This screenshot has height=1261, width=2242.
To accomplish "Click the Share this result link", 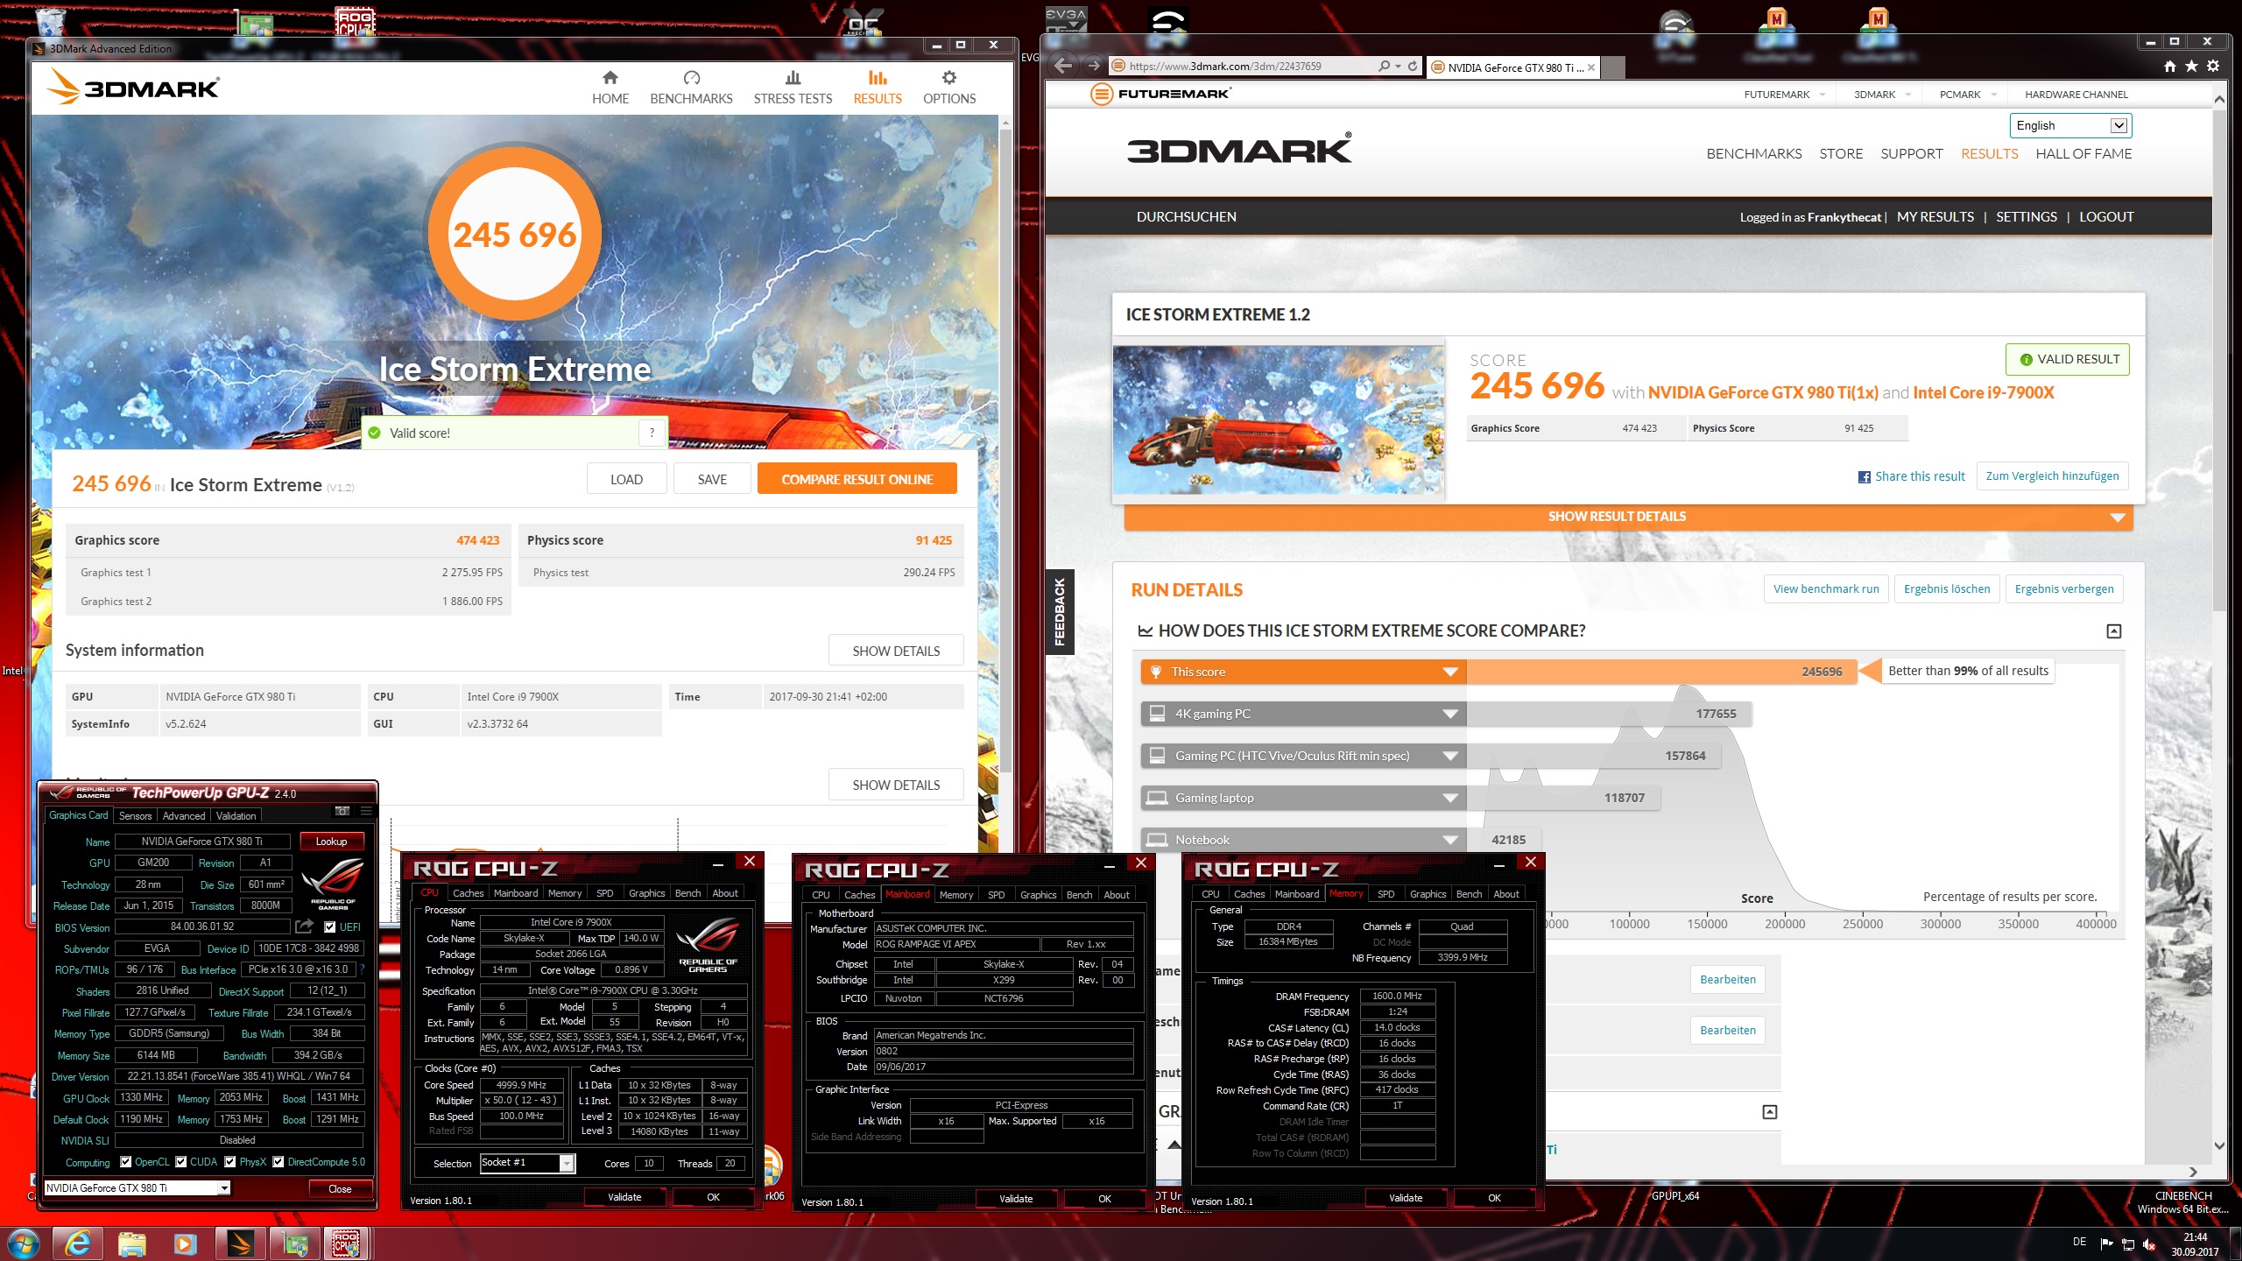I will pyautogui.click(x=1920, y=476).
